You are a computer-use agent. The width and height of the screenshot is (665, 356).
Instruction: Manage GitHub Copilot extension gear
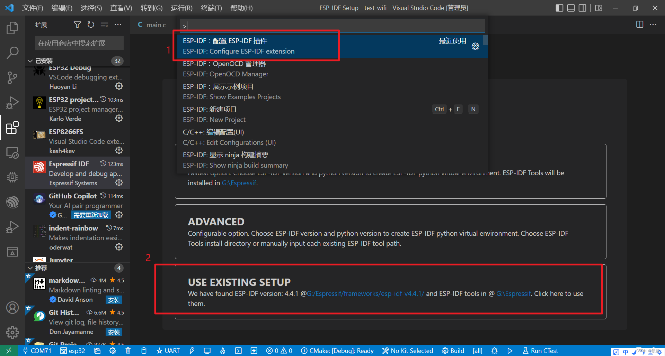tap(119, 215)
